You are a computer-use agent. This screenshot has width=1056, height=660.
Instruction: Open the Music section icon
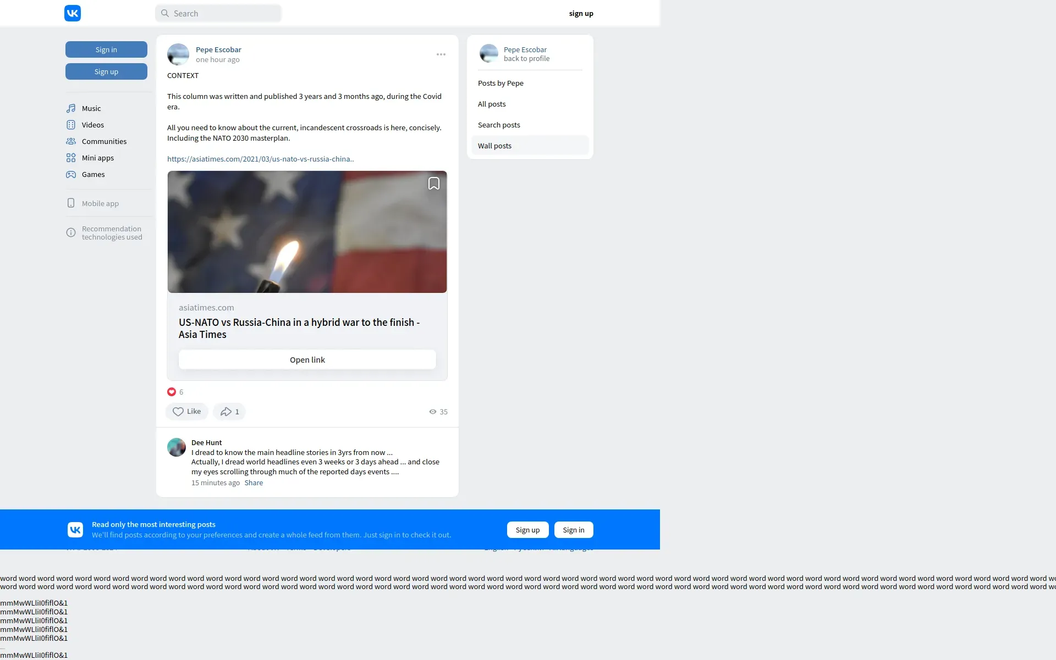tap(71, 108)
